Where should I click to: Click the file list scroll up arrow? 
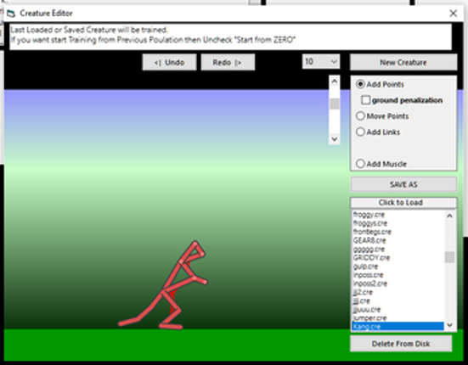(x=449, y=216)
